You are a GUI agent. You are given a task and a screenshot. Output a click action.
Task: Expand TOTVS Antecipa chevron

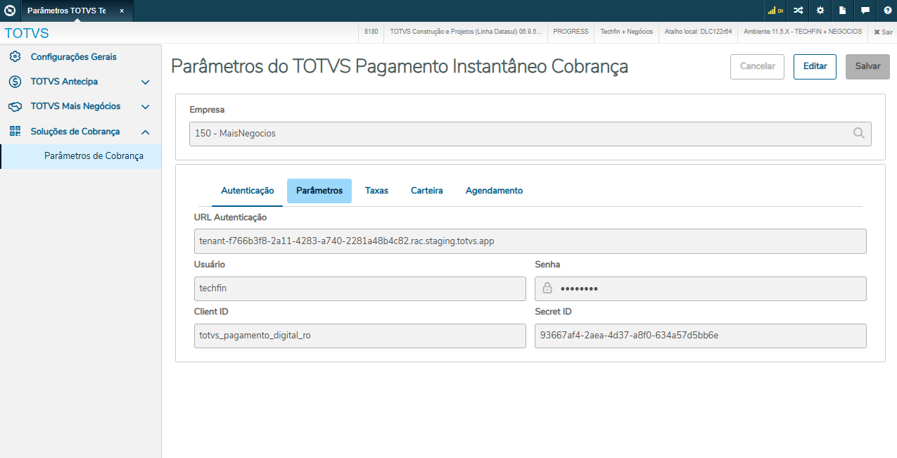click(145, 82)
